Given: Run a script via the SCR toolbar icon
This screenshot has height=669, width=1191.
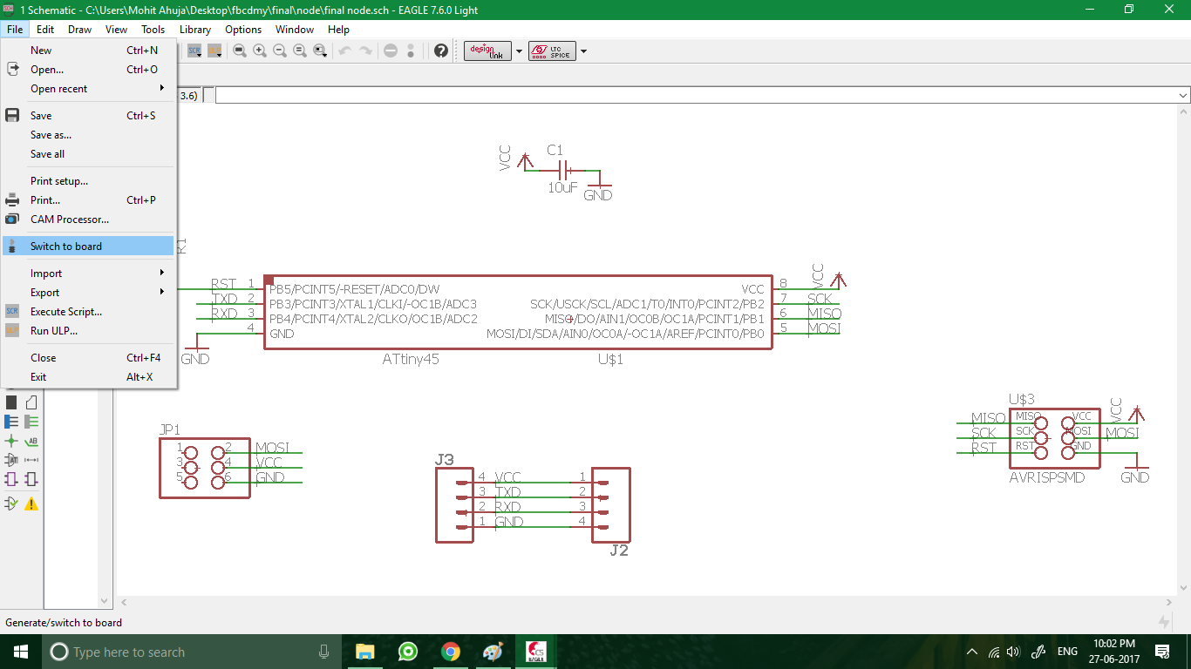Looking at the screenshot, I should point(194,51).
